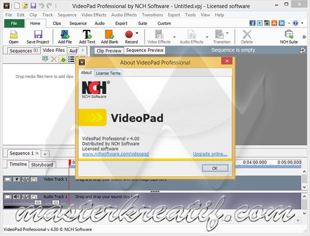The image size is (310, 236).
Task: Open www.nchsoftware.com/videopad link
Action: [x=115, y=154]
